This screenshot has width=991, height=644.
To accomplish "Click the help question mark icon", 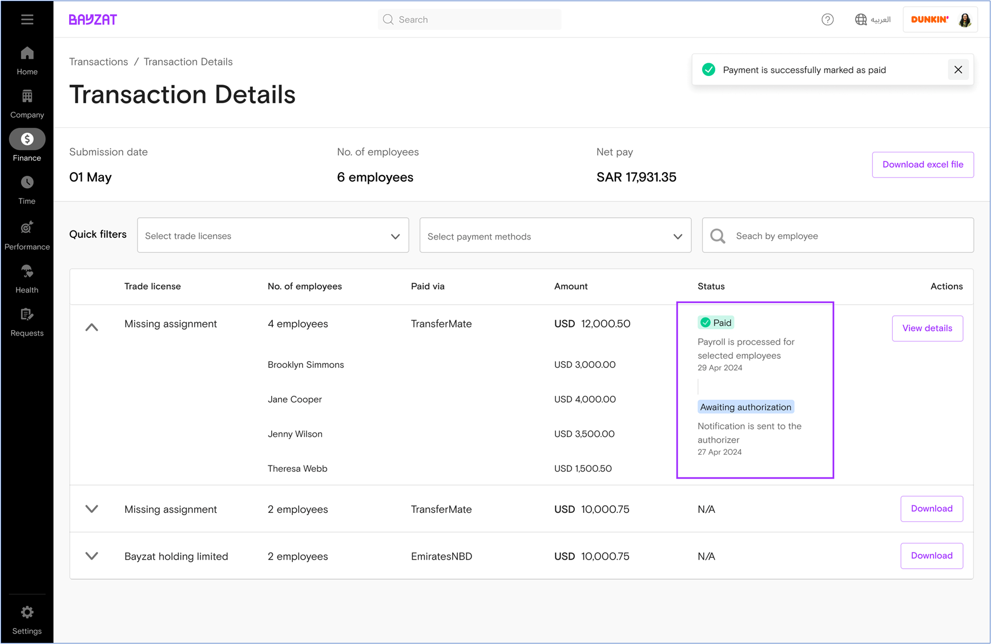I will click(827, 19).
